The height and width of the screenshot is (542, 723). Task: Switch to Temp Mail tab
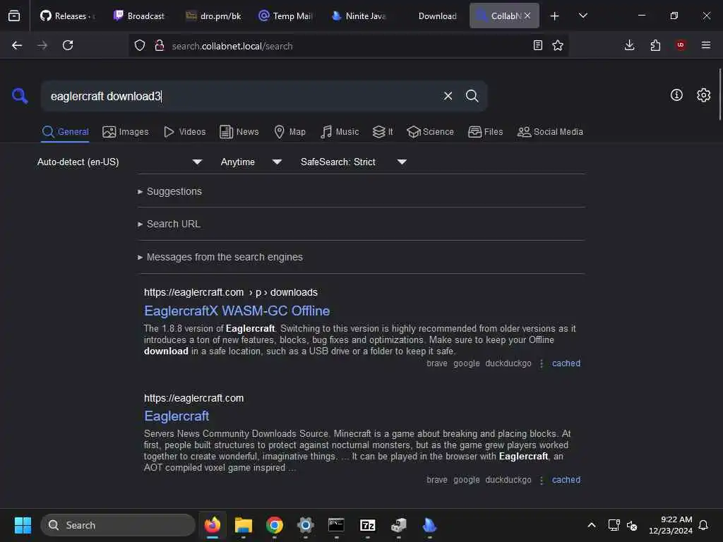286,16
